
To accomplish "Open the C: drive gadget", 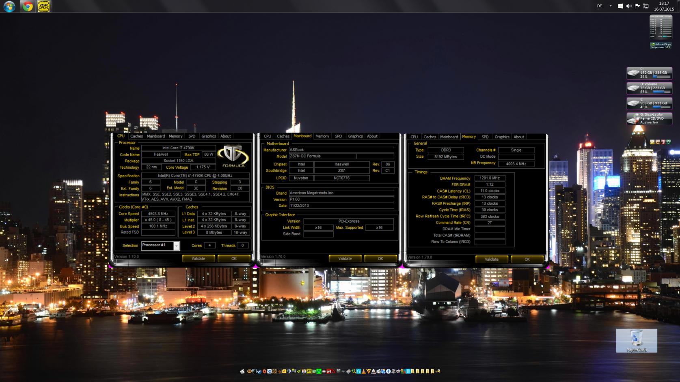I will coord(650,73).
